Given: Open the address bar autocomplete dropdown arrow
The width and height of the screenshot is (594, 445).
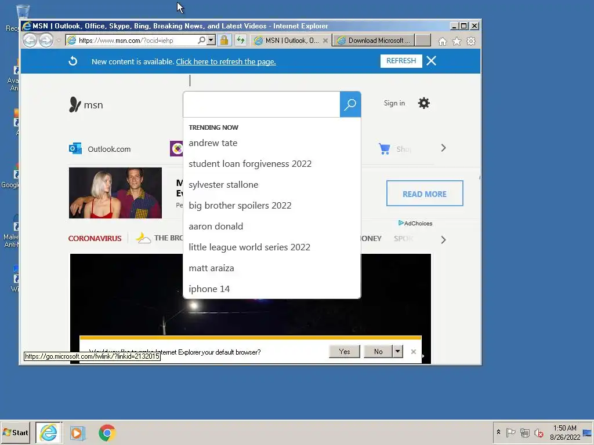Looking at the screenshot, I should tap(211, 40).
